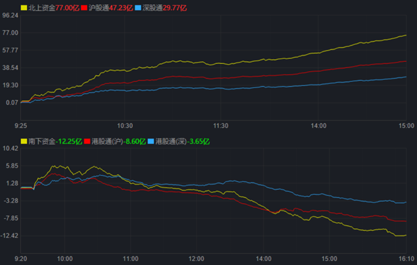Click the 12:00 time label on bottom chart
This screenshot has height=265, width=417.
pos(197,258)
